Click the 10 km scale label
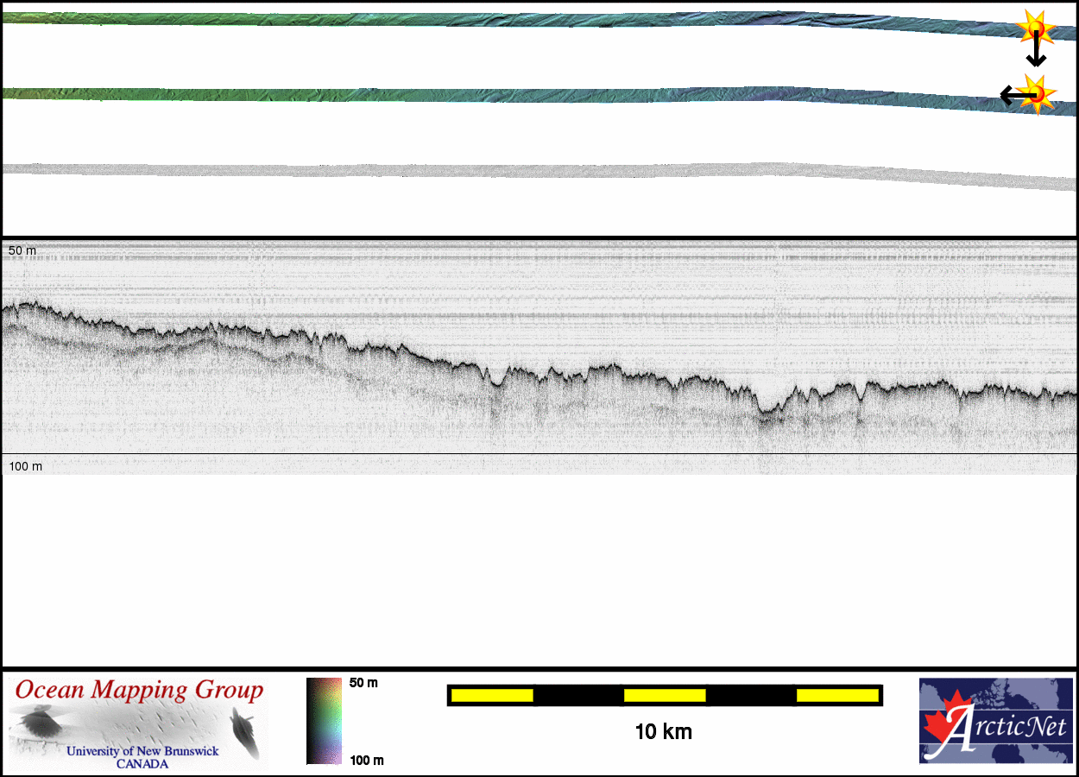Screen dimensions: 1079x777 pyautogui.click(x=663, y=732)
